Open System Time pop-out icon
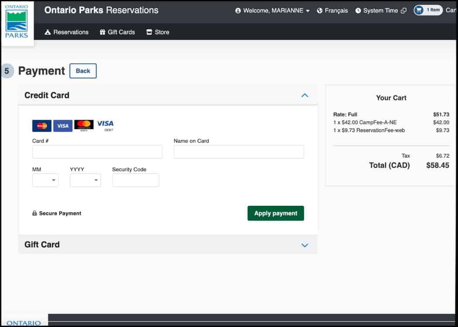Screen dimensions: 458x327 (x=403, y=11)
